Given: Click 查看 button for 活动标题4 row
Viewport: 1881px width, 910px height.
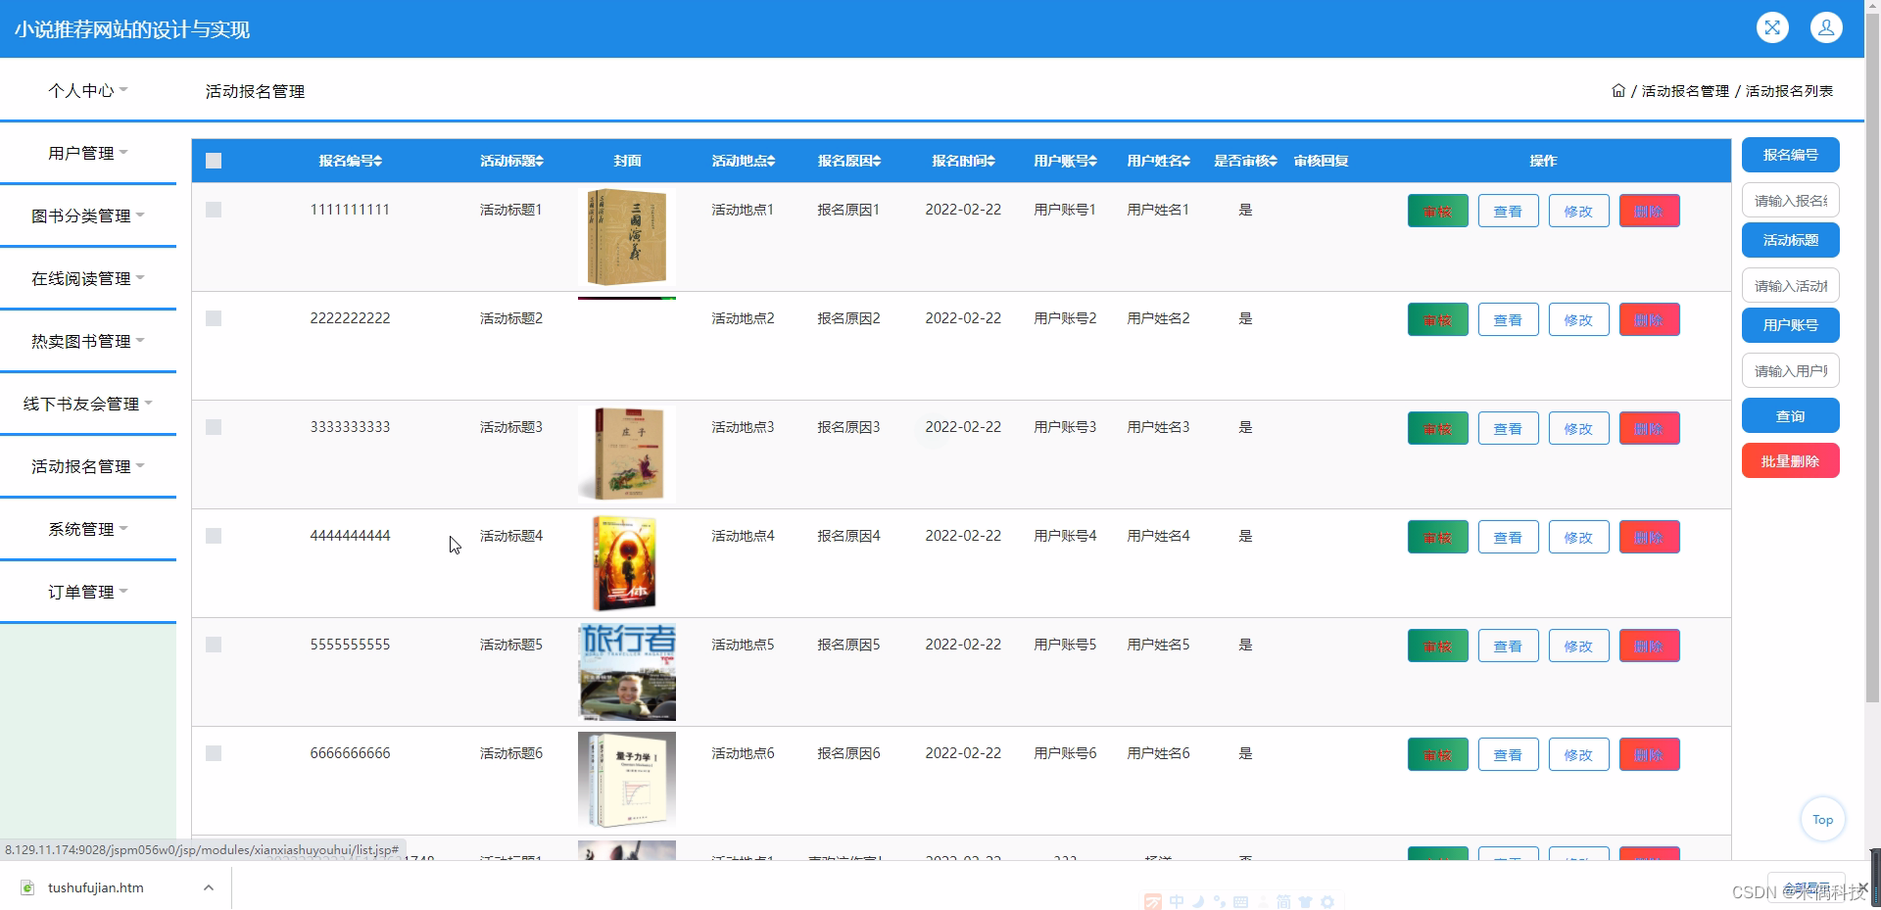Looking at the screenshot, I should pyautogui.click(x=1508, y=537).
